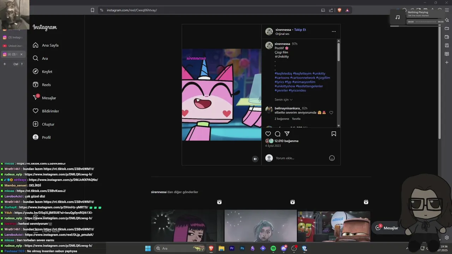Open the purple-haired girl reel thumbnail
Image resolution: width=452 pixels, height=254 pixels.
pos(187,226)
